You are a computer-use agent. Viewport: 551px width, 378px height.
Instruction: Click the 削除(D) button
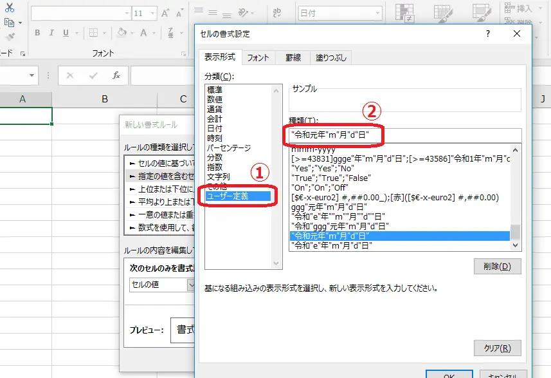497,267
